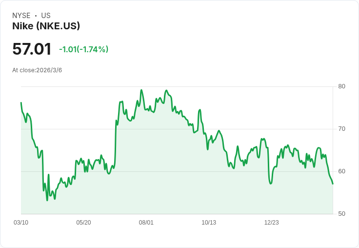Select the 10/13 date on the time axis
Screen dimensions: 359x248
[209, 223]
